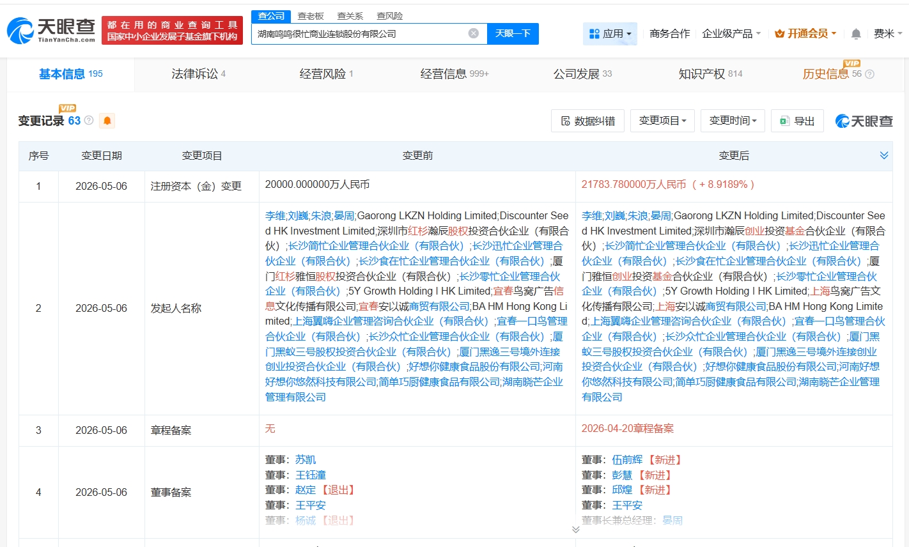
Task: Click the 序号 column header
Action: (x=38, y=156)
